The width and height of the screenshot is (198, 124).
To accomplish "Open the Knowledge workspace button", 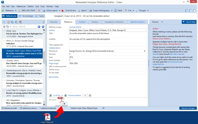I will click(26, 16).
